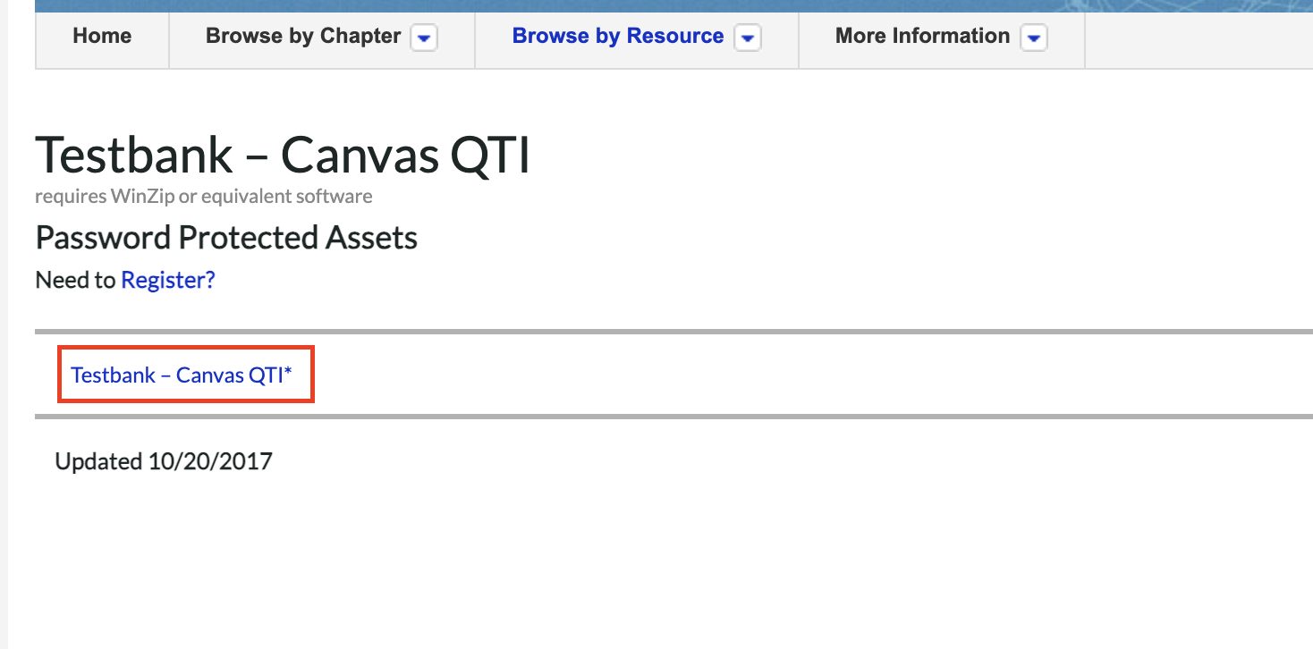Follow the Register? link

pos(168,280)
